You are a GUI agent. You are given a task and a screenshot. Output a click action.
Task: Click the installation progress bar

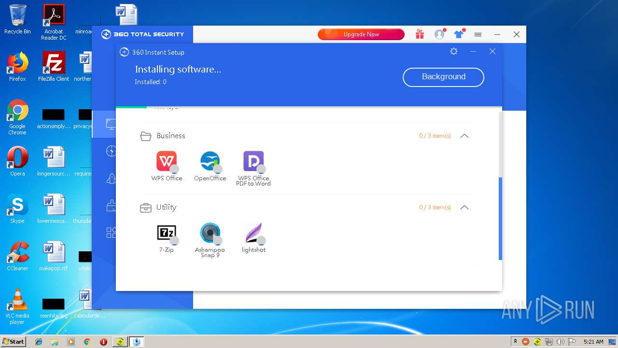click(x=309, y=107)
